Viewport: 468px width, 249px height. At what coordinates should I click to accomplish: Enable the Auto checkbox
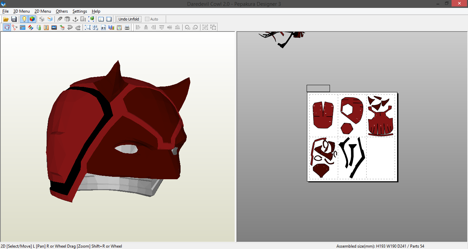coord(147,19)
